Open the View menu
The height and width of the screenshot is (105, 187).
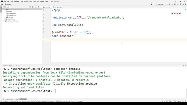pos(12,1)
